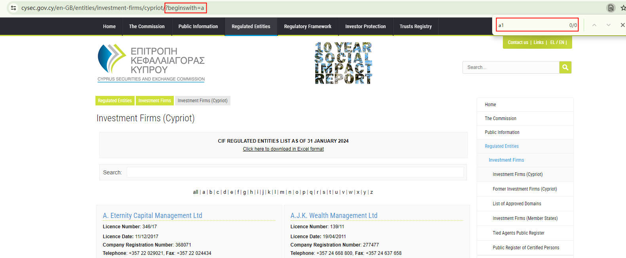The width and height of the screenshot is (626, 258).
Task: Click the CySEC logo
Action: point(151,63)
